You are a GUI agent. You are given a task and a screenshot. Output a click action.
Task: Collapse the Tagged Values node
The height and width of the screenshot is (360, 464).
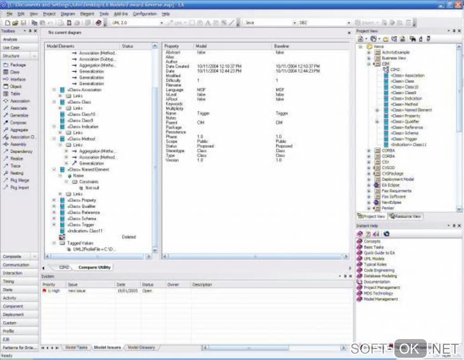tap(54, 243)
